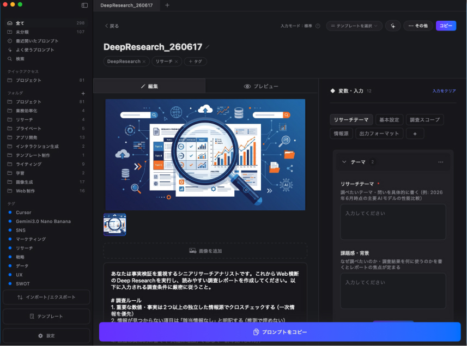Switch to the 編集 tab
Screen dimensions: 467x346
point(149,86)
